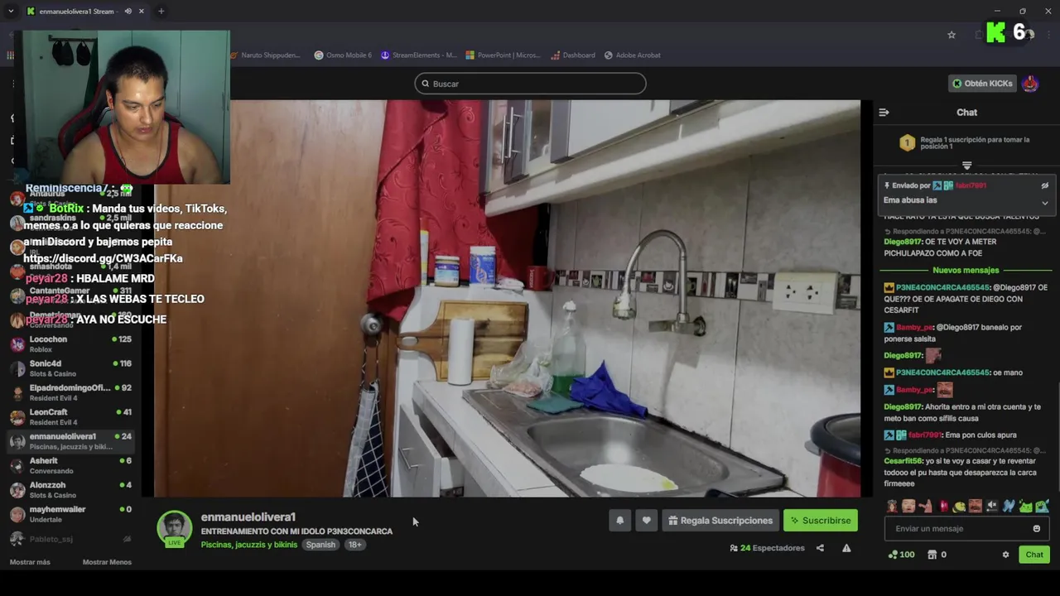Open offline Pableto_ssj channel in sidebar
Image resolution: width=1060 pixels, height=596 pixels.
[71, 539]
